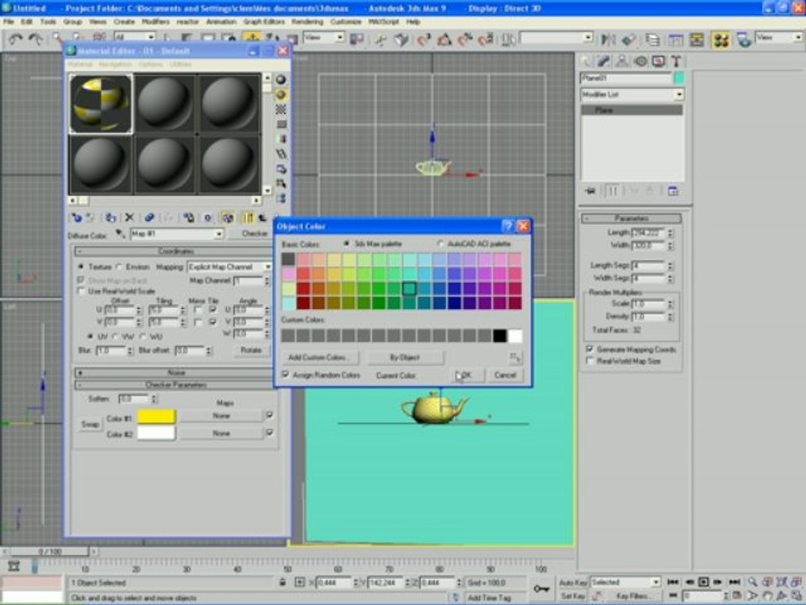Click the Undo arrow in main toolbar

15,39
